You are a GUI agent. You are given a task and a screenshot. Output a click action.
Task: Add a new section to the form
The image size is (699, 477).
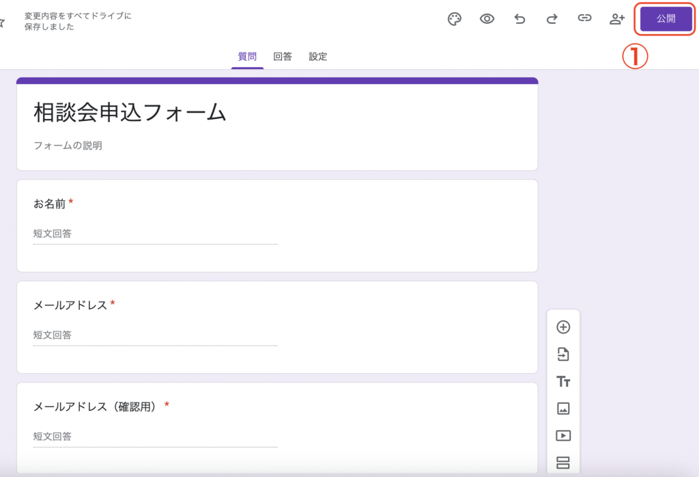point(563,463)
